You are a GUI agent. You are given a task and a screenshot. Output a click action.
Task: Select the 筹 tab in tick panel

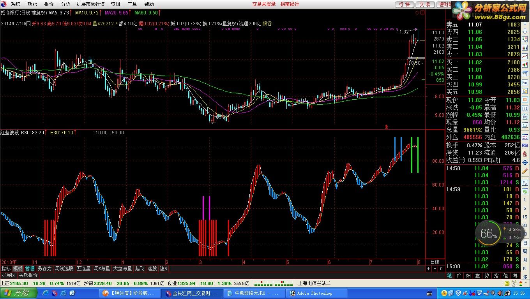[515, 275]
